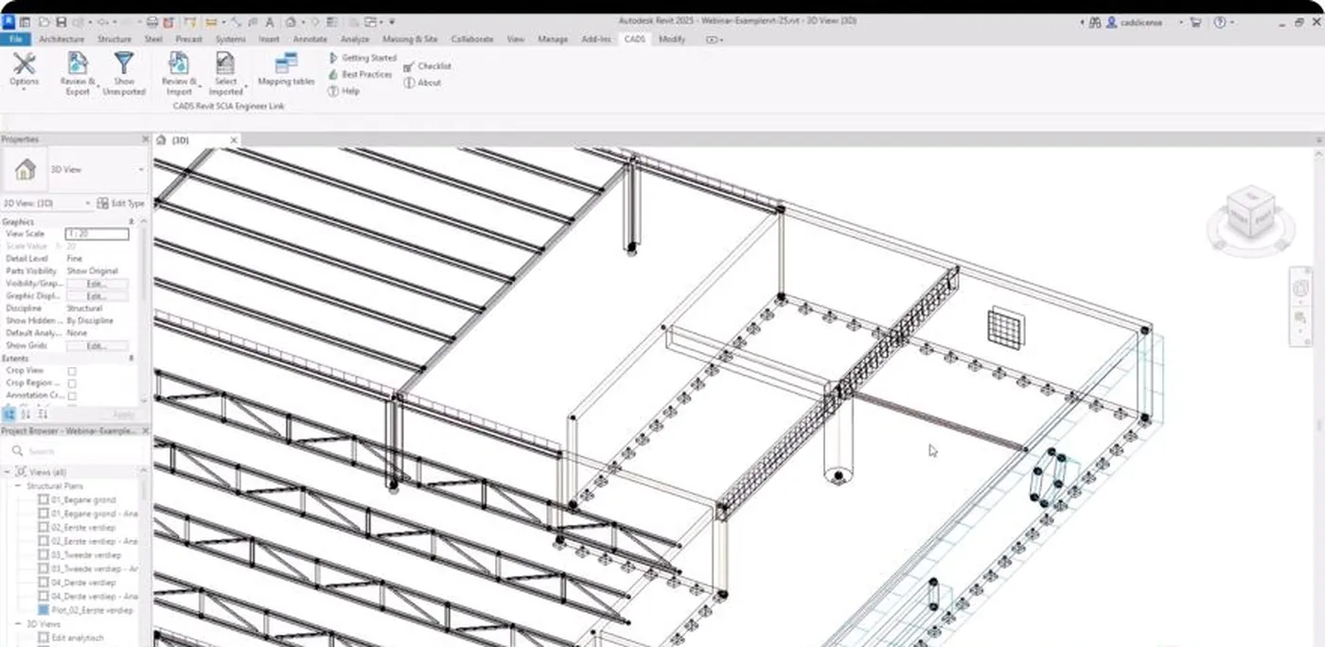Select 02_Eerste verdiep plan
The width and height of the screenshot is (1325, 647).
point(83,527)
